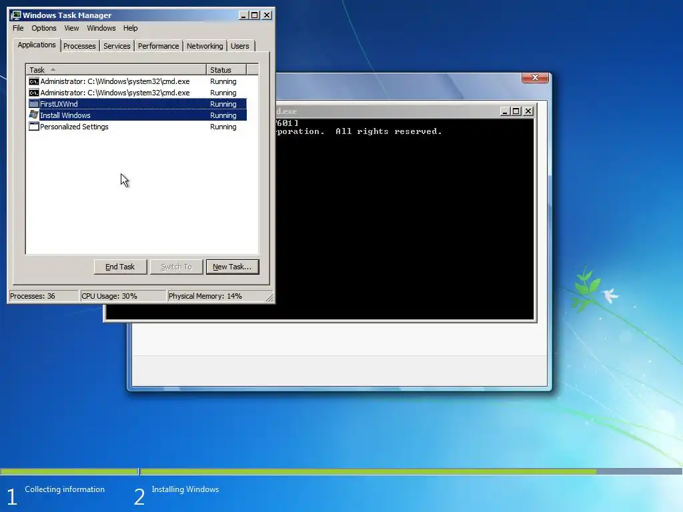Close the Task Manager window
The height and width of the screenshot is (512, 683).
tap(267, 15)
